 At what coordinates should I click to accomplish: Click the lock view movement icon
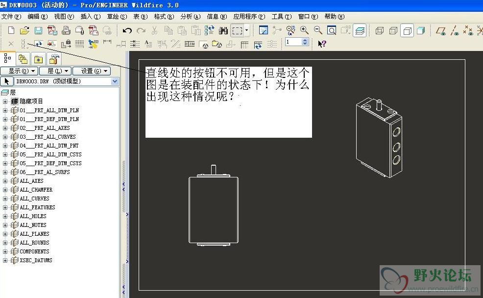tap(66, 44)
